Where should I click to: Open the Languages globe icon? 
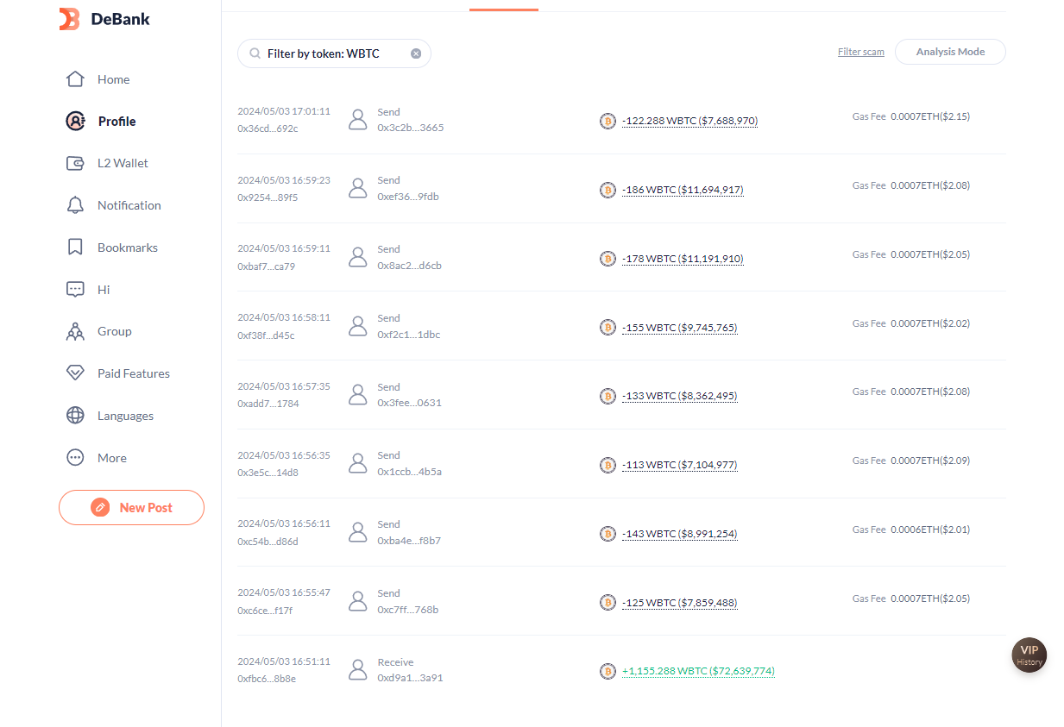[75, 416]
